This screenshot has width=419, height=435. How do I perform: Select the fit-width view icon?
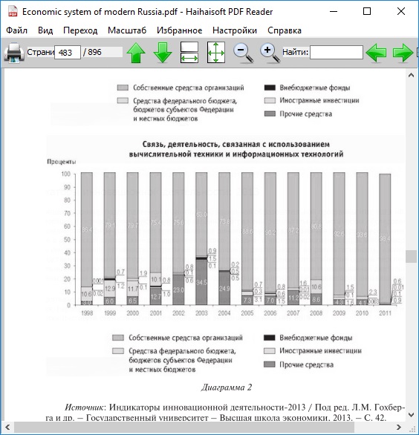(189, 53)
